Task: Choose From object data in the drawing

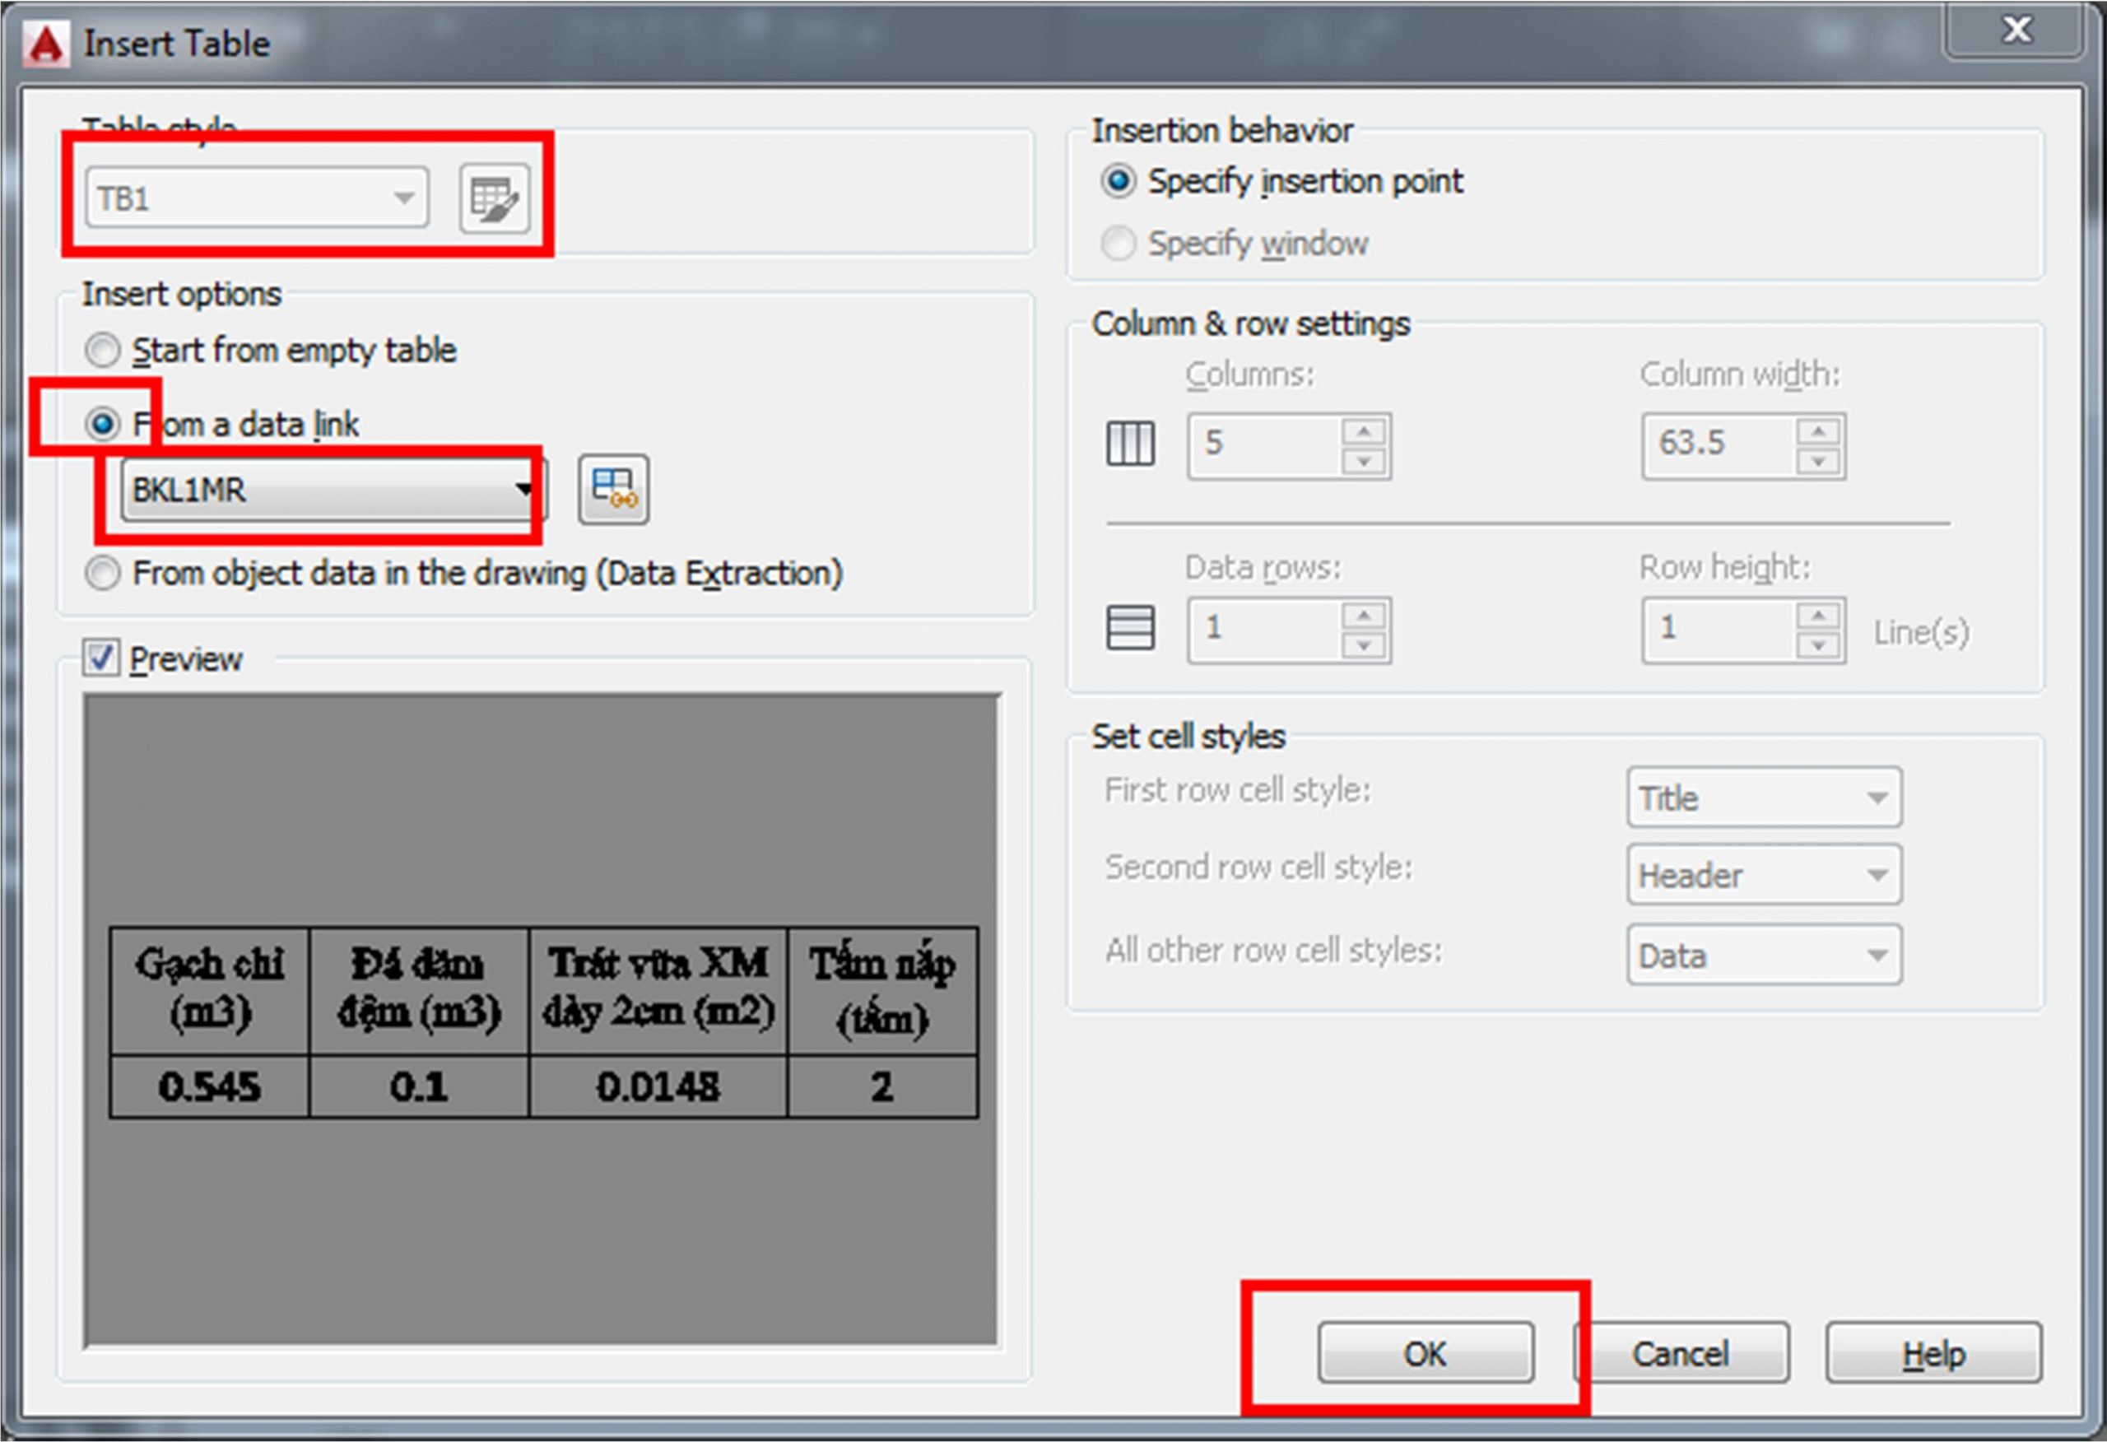Action: (102, 573)
